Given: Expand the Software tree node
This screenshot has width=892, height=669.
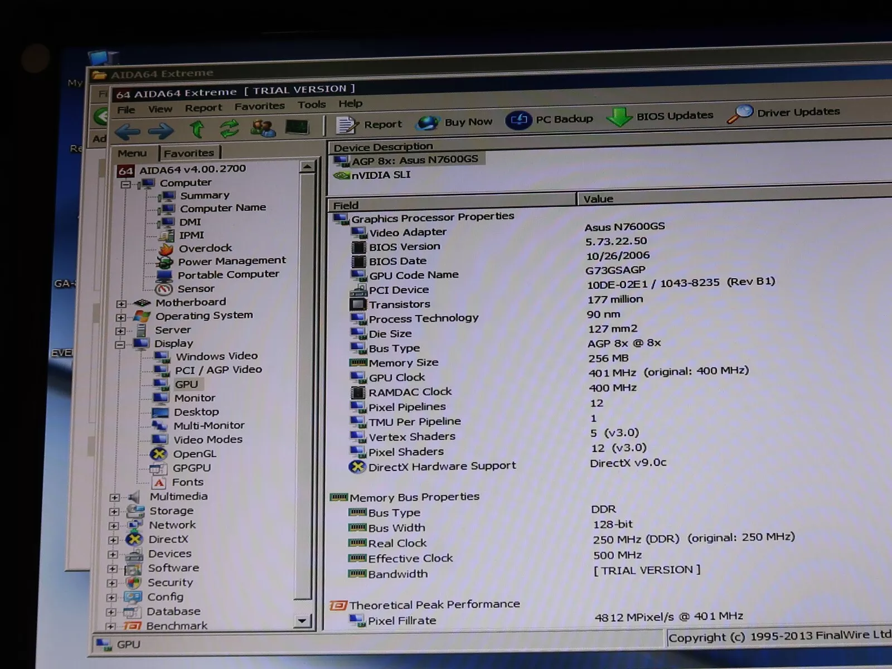Looking at the screenshot, I should [113, 569].
